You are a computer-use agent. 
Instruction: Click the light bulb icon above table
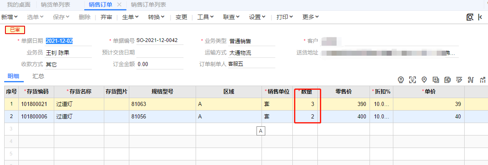pos(401,80)
